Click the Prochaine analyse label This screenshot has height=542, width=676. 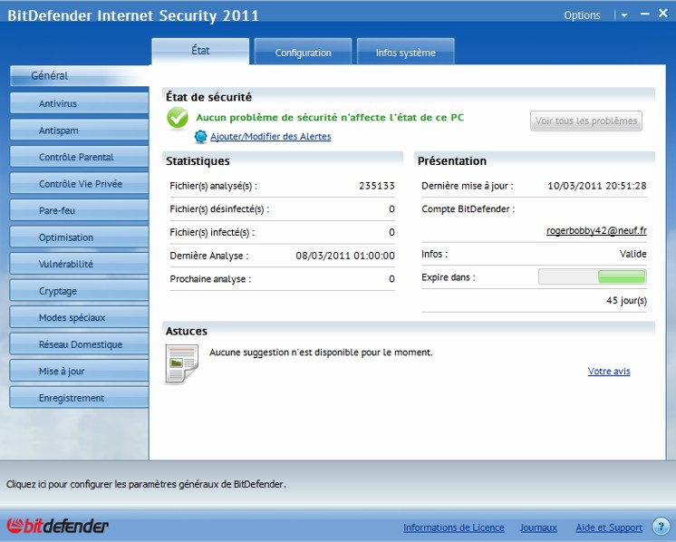(210, 279)
